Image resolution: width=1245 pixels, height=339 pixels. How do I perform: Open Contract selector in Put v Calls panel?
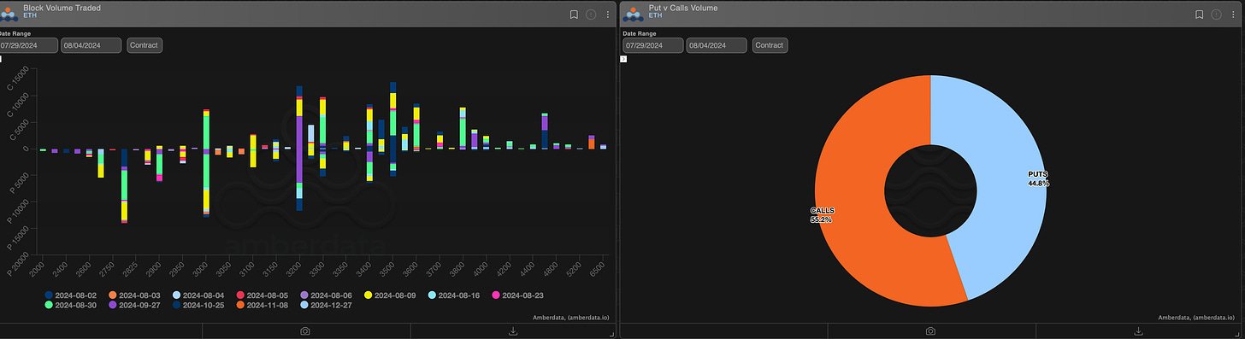[x=770, y=45]
